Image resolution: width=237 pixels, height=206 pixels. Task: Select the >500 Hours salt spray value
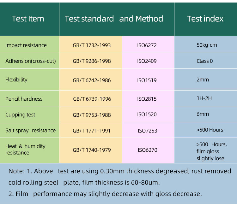tap(210, 130)
